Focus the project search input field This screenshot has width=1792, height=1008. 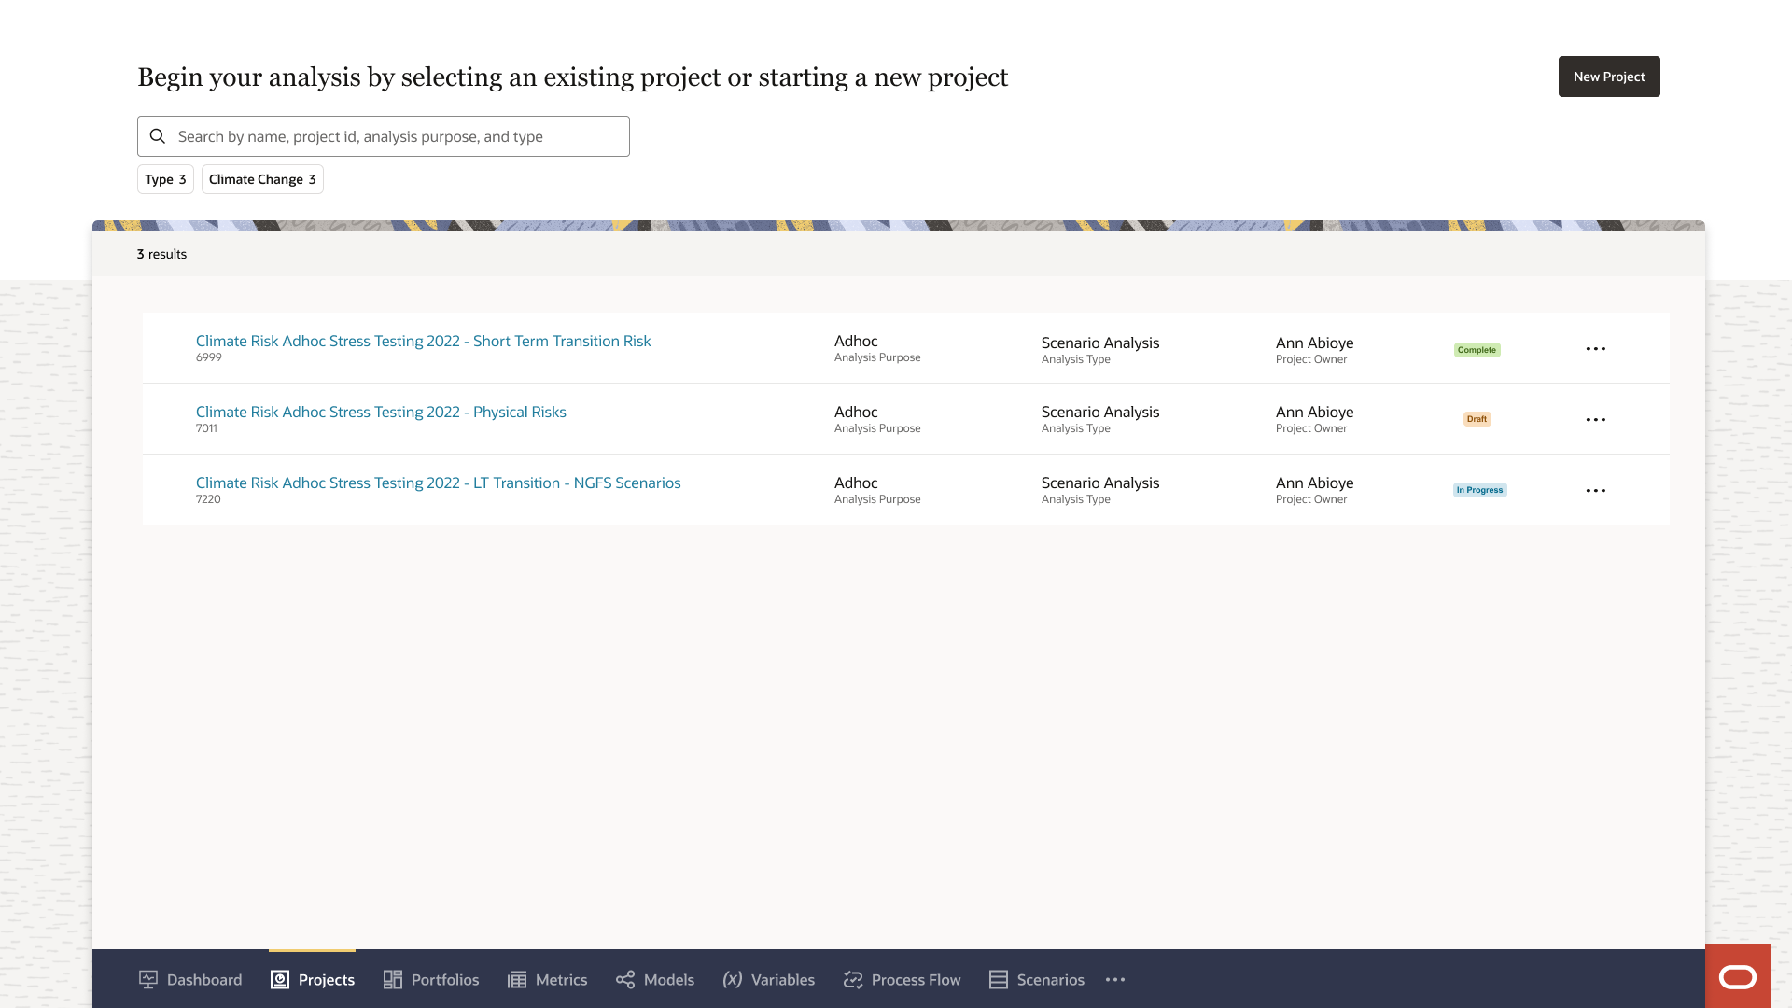pos(384,136)
